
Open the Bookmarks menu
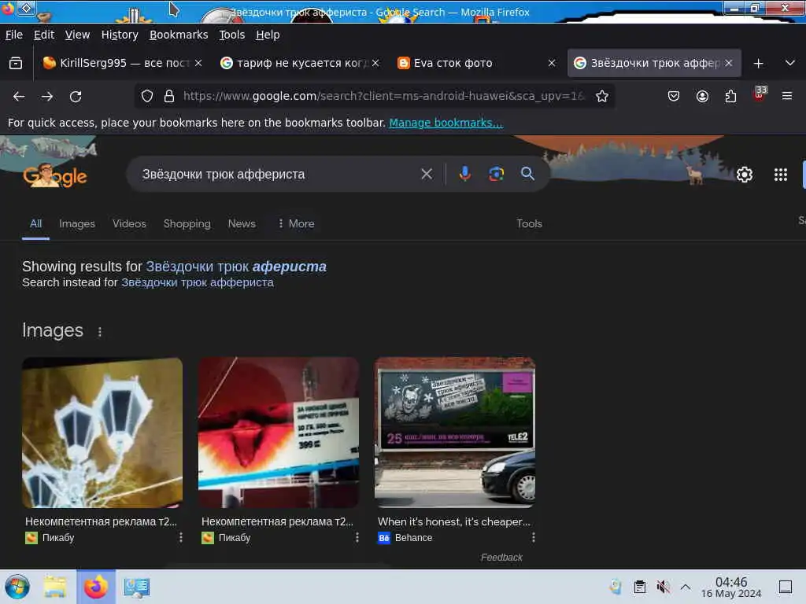point(179,35)
